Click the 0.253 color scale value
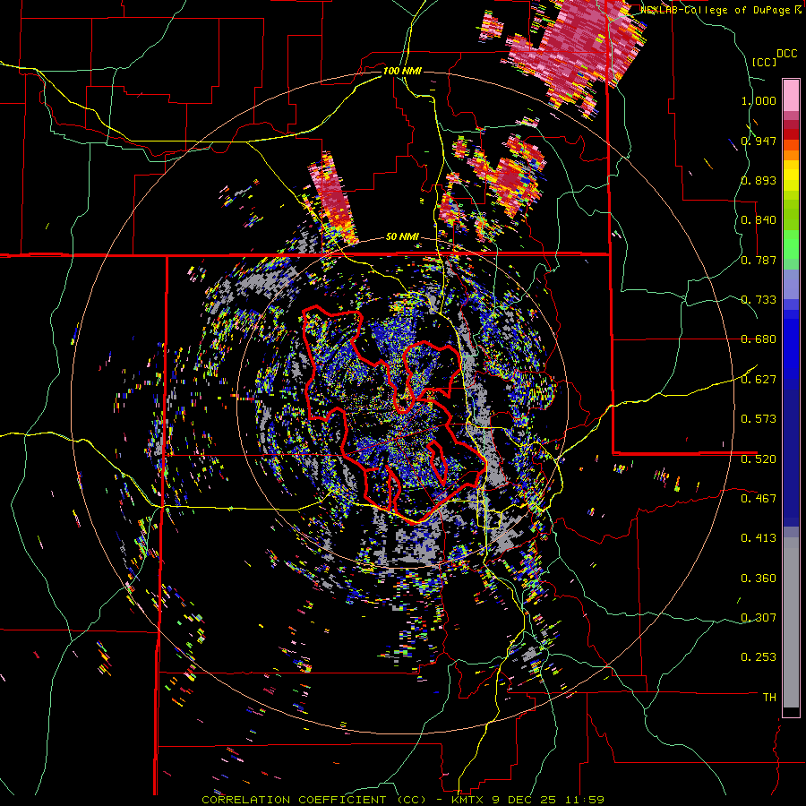This screenshot has height=806, width=806. (759, 657)
